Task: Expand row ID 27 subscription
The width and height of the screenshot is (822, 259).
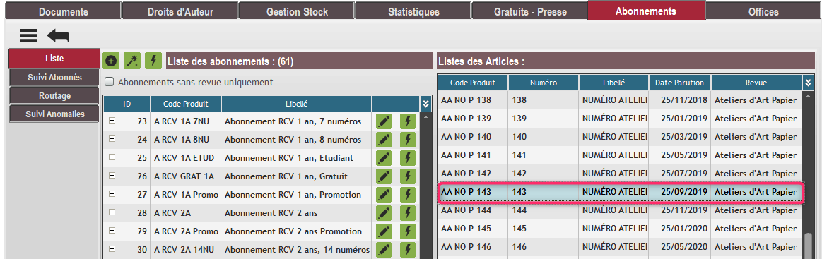Action: [112, 194]
